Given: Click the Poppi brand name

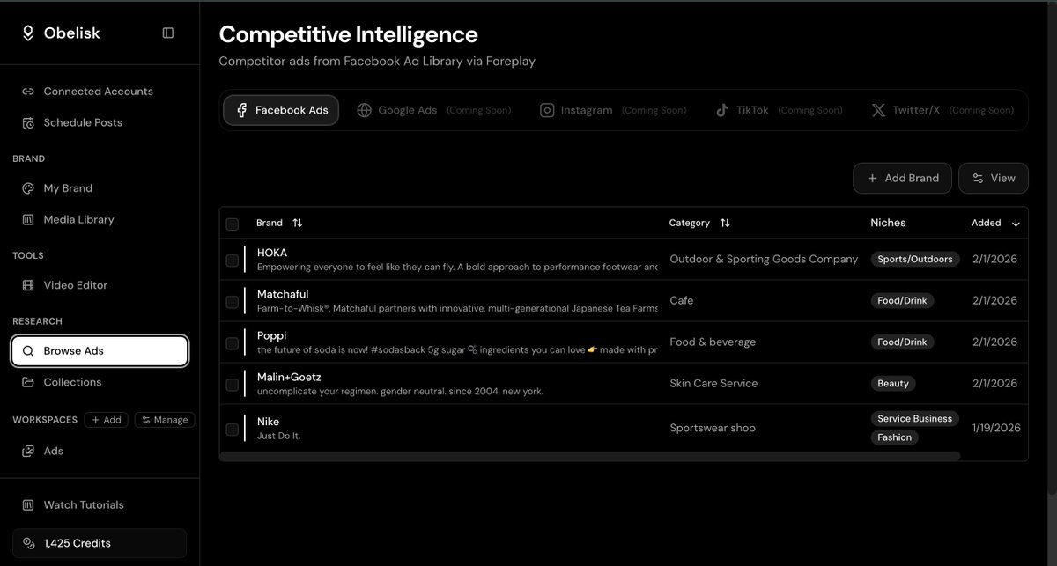Looking at the screenshot, I should click(x=271, y=335).
